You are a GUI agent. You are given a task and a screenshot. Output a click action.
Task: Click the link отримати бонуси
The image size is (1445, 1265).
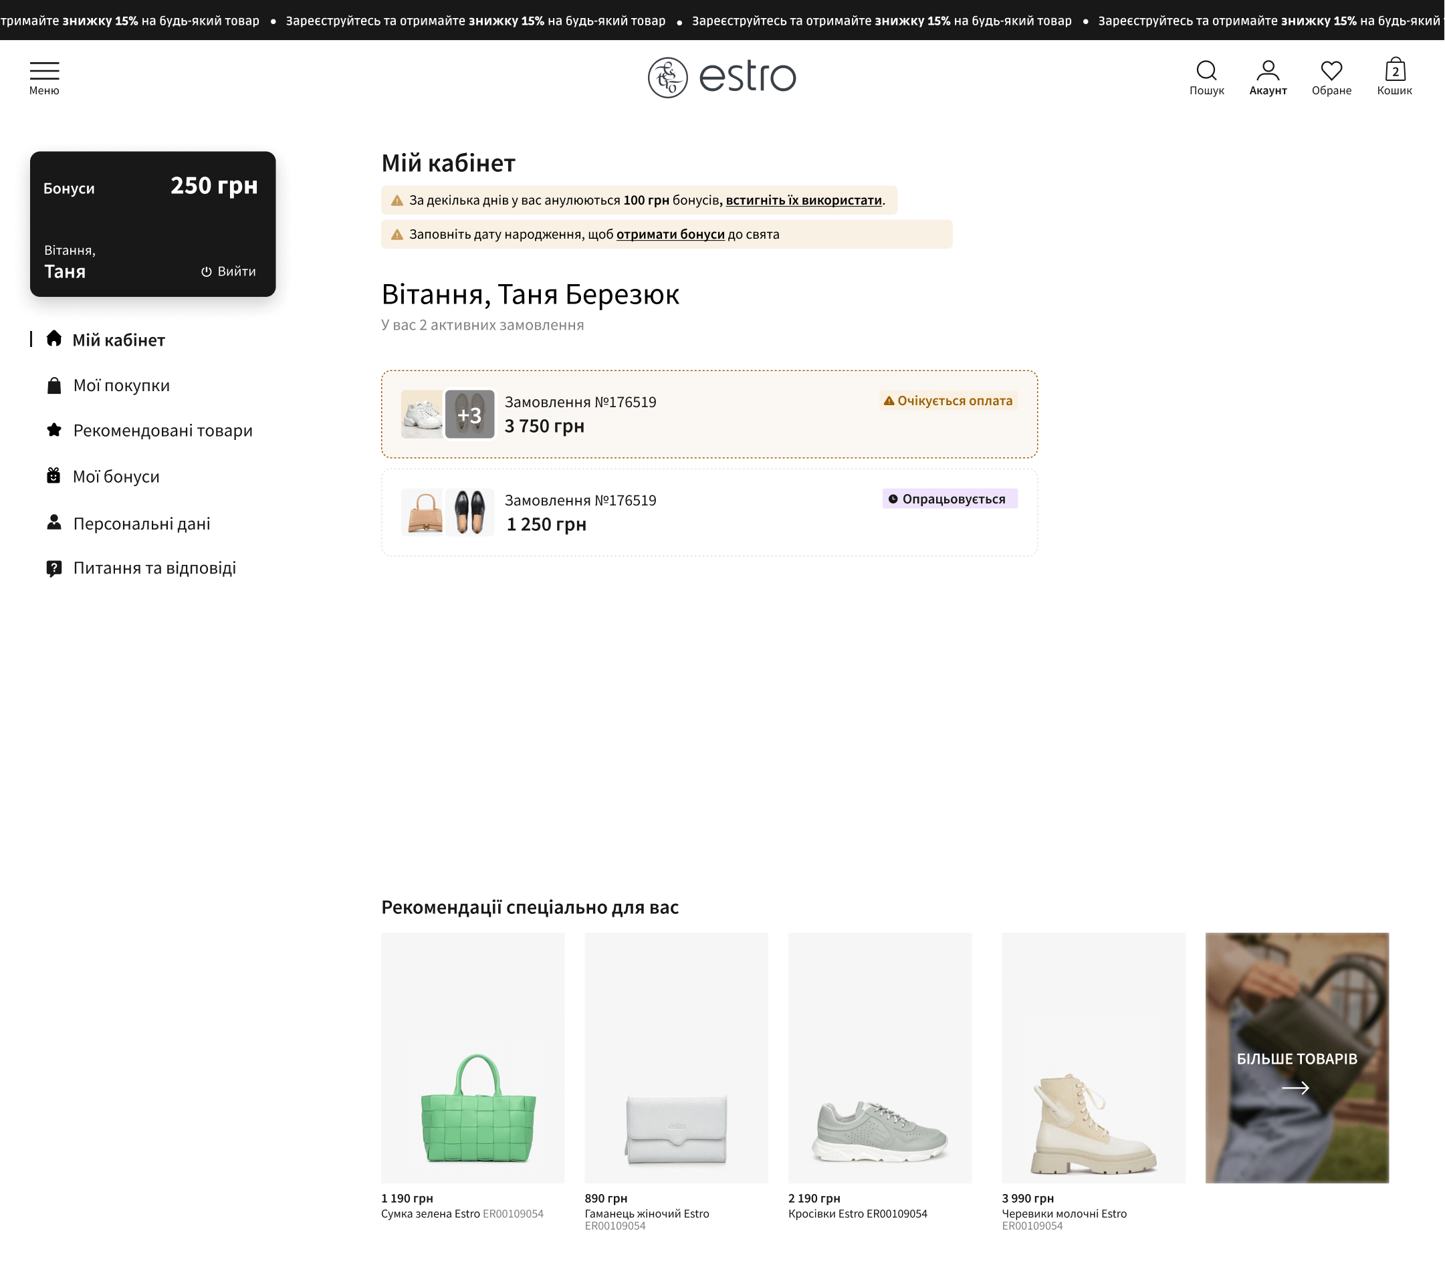[x=671, y=235]
